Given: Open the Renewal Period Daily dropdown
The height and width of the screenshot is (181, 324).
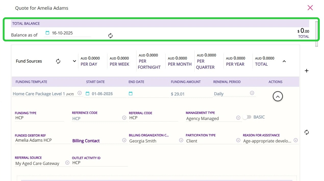Looking at the screenshot, I should pos(252,93).
